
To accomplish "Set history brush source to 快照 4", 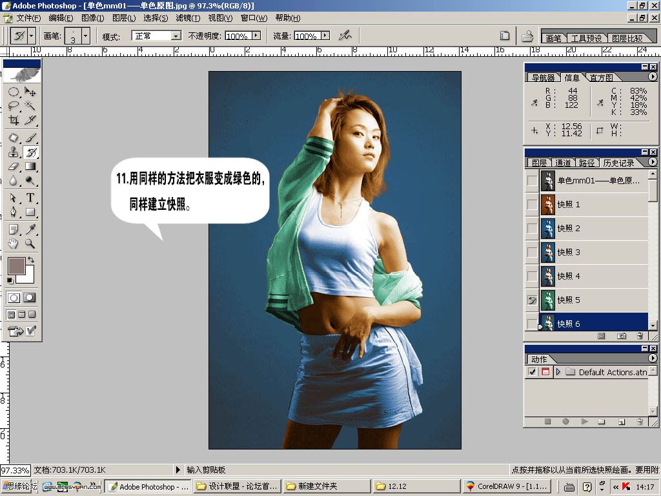I will click(533, 276).
